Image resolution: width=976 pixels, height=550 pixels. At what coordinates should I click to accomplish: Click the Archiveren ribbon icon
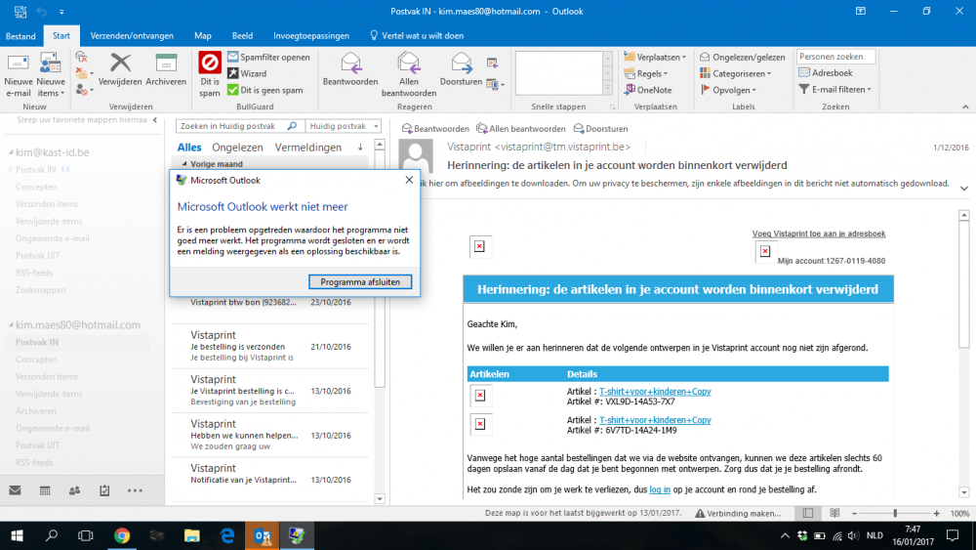(166, 64)
